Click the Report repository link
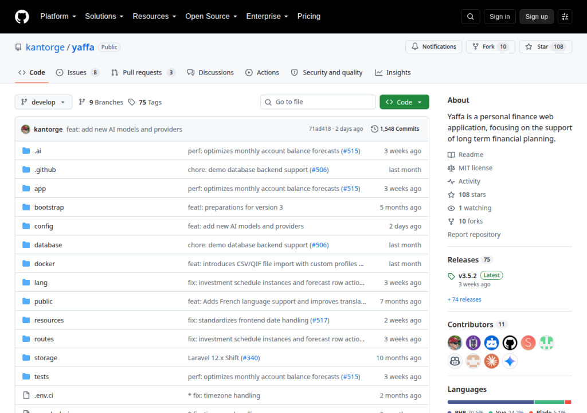587x413 pixels. pos(474,235)
